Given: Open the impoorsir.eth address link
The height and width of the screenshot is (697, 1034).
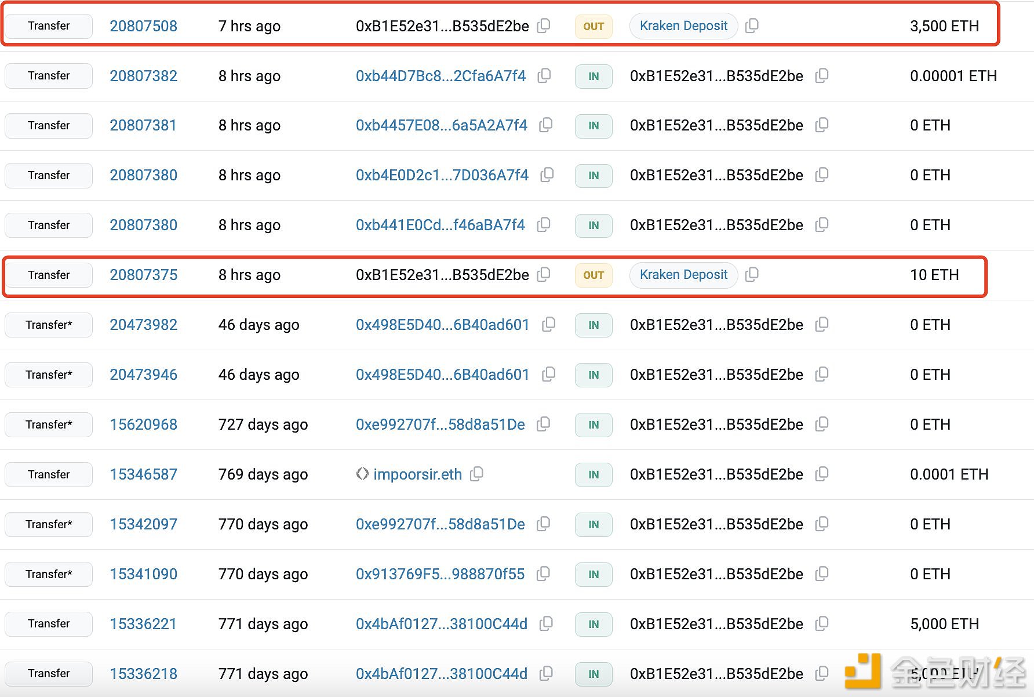Looking at the screenshot, I should coord(417,474).
